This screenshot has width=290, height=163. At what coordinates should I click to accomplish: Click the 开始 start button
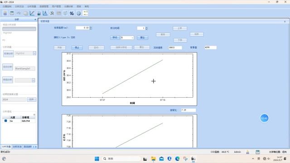click(x=59, y=48)
